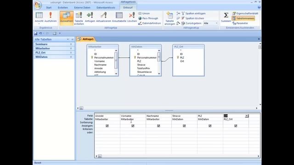294x165 pixels.
Task: Click the Pass-Through query button
Action: click(148, 18)
